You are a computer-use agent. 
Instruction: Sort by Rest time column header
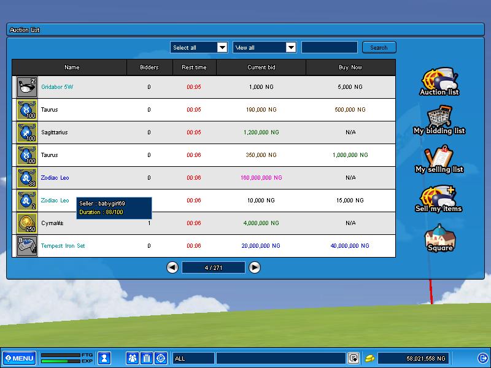194,67
